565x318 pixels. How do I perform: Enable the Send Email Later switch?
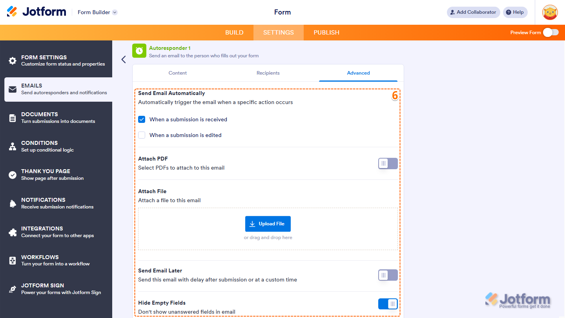click(388, 275)
